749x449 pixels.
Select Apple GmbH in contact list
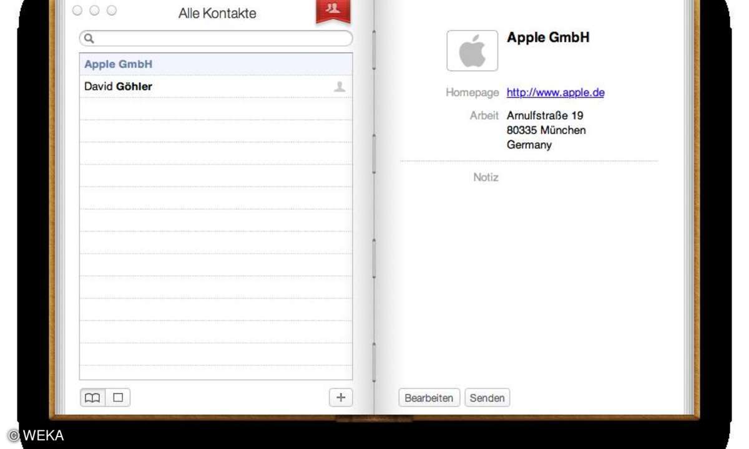tap(216, 64)
